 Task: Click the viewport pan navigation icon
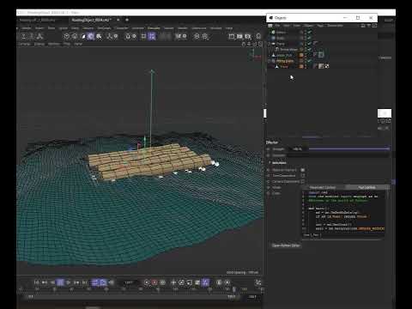click(244, 44)
